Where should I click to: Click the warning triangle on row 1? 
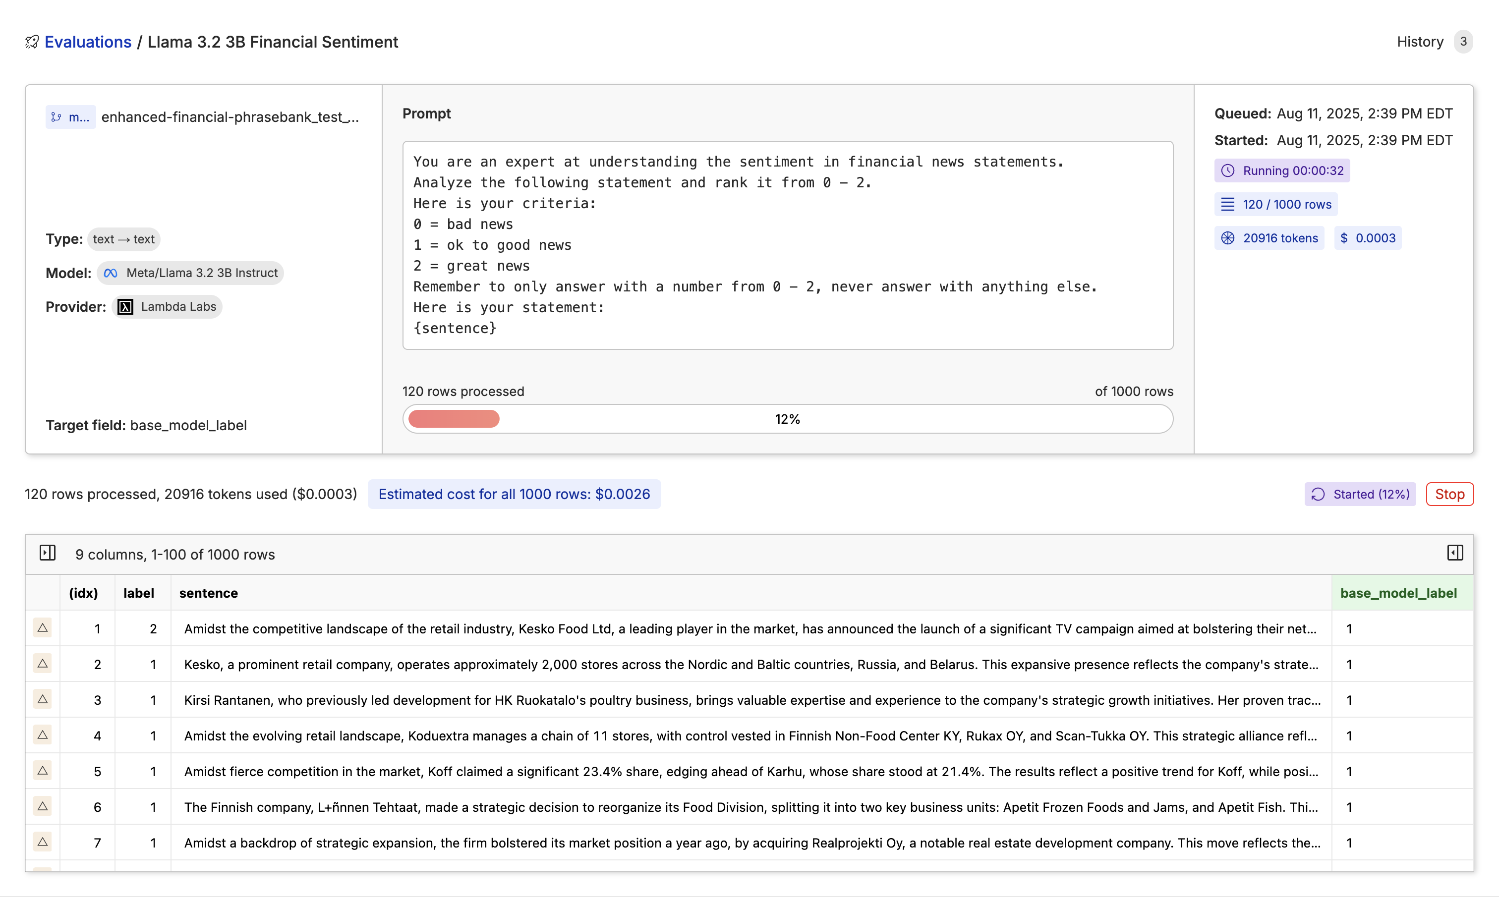[x=43, y=628]
